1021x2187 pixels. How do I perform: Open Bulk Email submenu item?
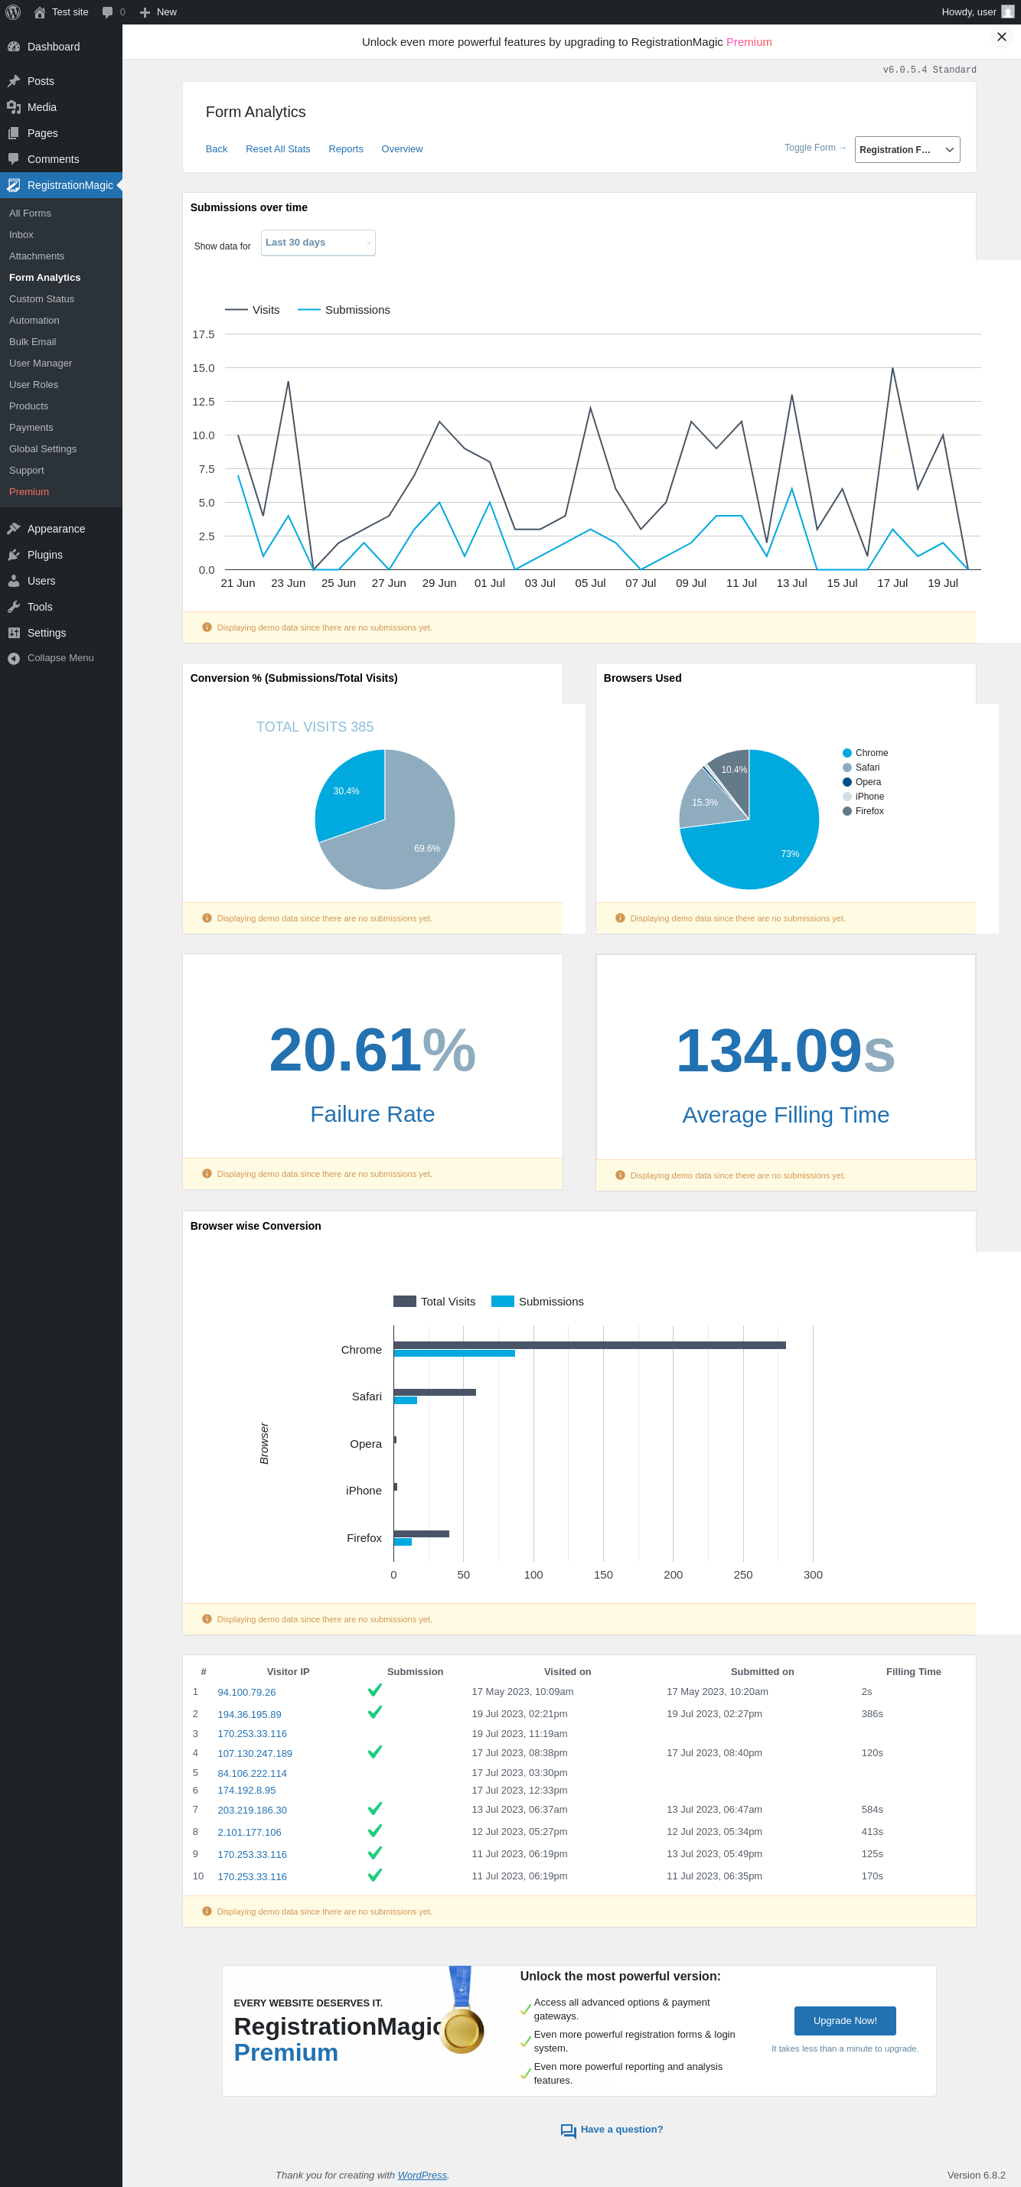click(x=32, y=342)
